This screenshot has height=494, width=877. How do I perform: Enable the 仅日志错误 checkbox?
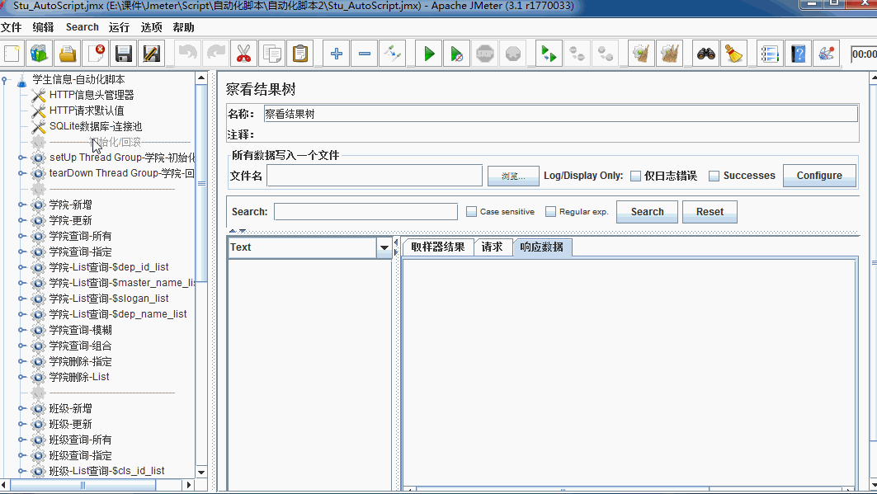[x=635, y=176]
